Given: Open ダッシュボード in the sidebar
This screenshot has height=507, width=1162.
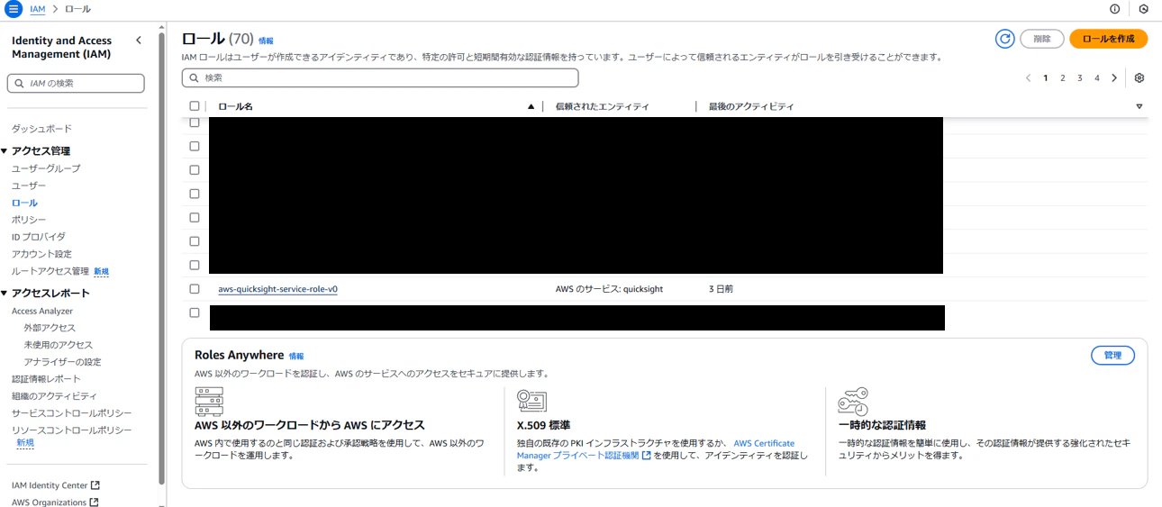Looking at the screenshot, I should 41,129.
